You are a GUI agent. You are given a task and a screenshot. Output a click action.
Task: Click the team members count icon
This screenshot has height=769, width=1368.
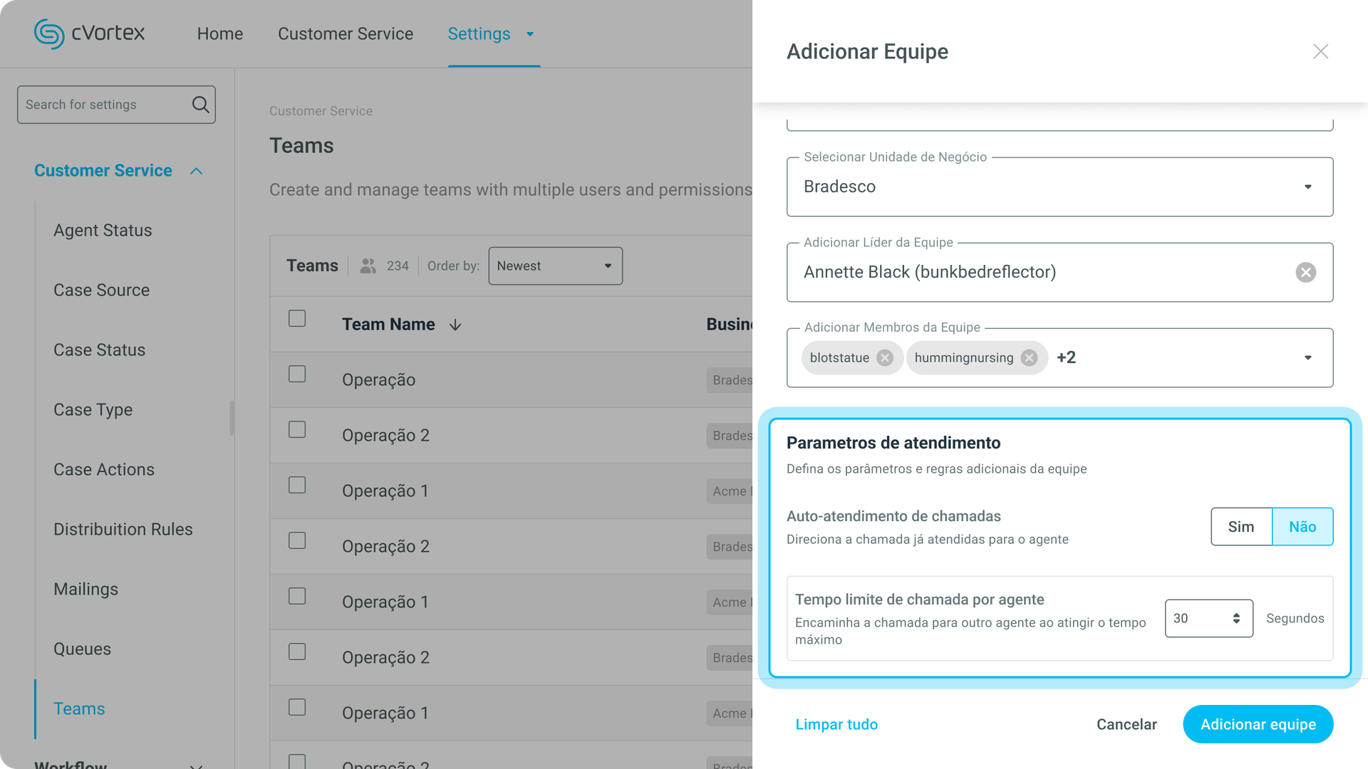point(368,266)
